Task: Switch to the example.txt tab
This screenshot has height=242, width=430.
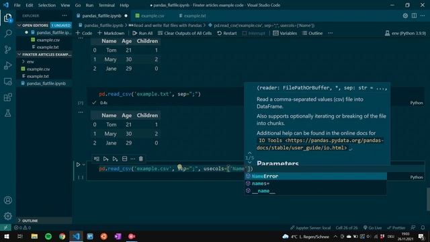Action: click(x=193, y=15)
